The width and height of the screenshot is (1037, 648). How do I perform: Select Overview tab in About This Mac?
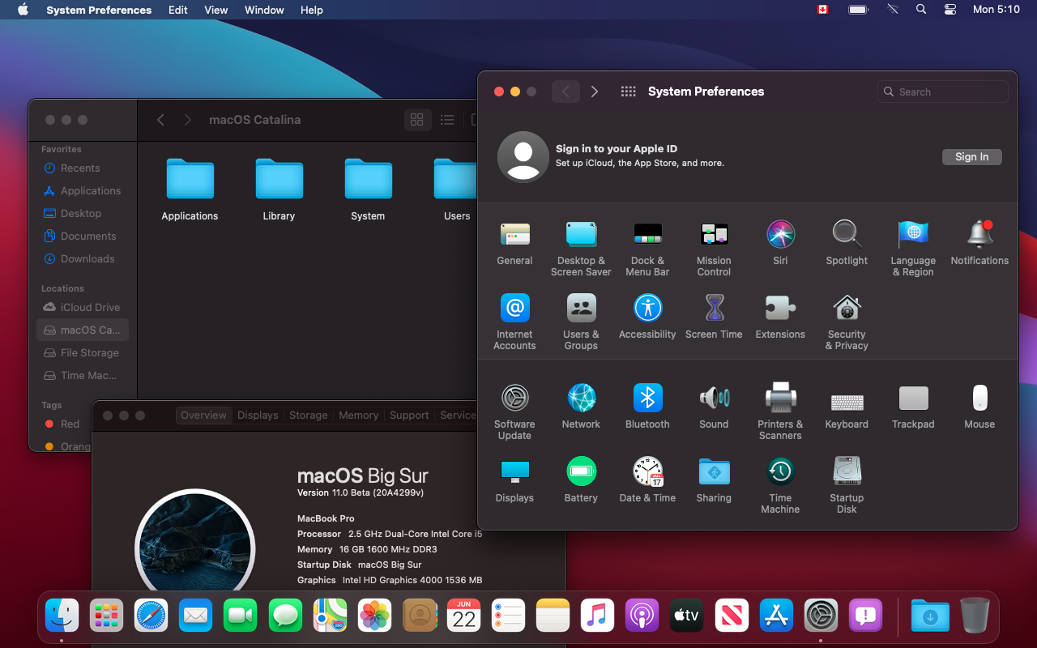[203, 415]
